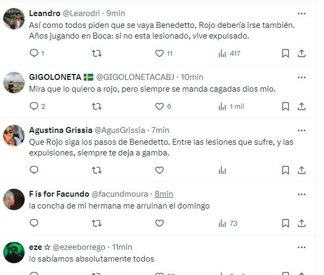Like Leandro's tweet with 11 likes
This screenshot has height=275, width=324.
click(159, 53)
